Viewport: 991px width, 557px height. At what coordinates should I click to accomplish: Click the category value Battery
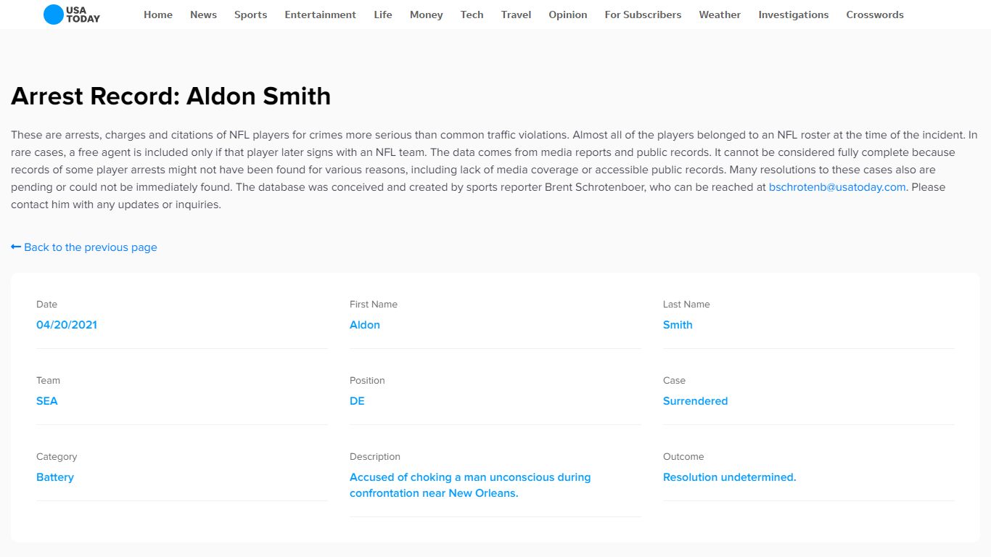pyautogui.click(x=55, y=477)
